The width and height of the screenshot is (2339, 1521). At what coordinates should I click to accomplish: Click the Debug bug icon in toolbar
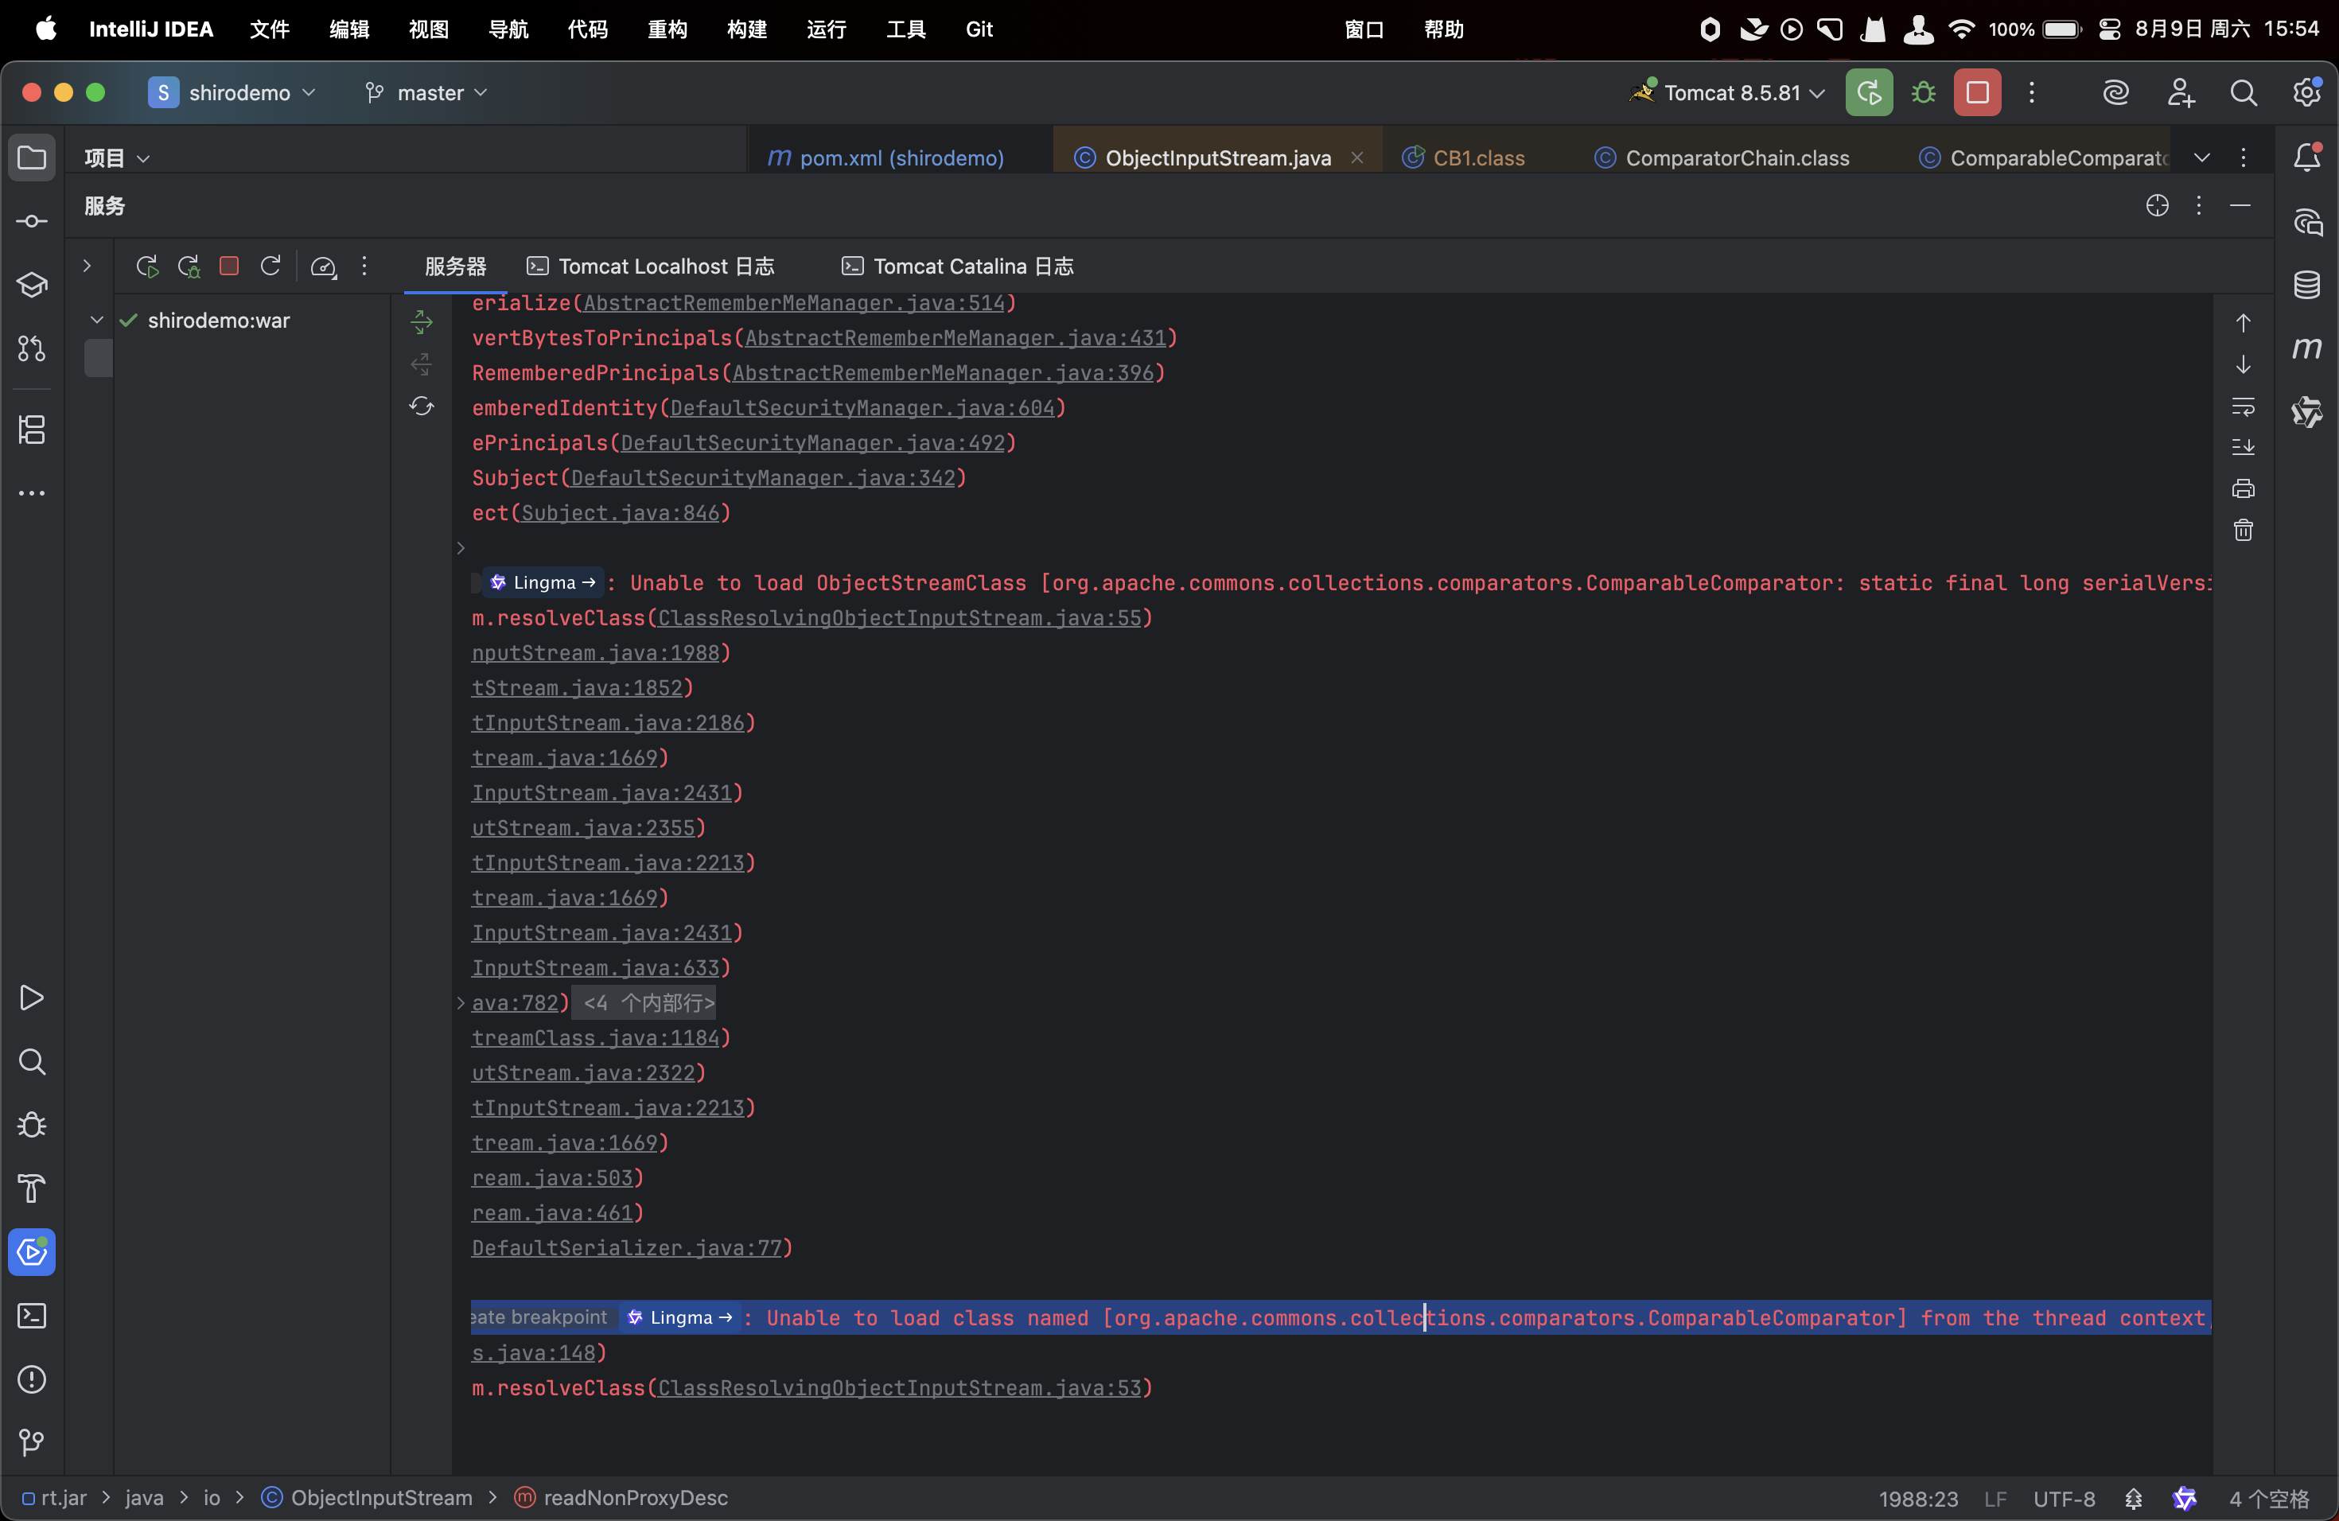click(x=1923, y=92)
